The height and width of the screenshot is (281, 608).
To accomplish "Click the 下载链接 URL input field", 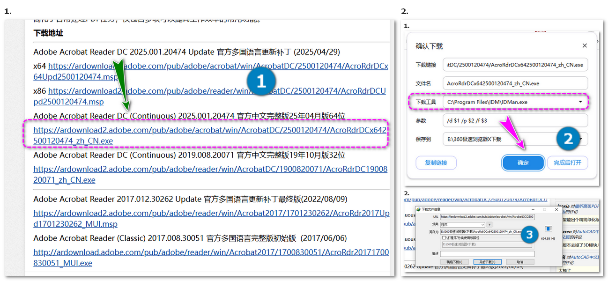I will (515, 65).
